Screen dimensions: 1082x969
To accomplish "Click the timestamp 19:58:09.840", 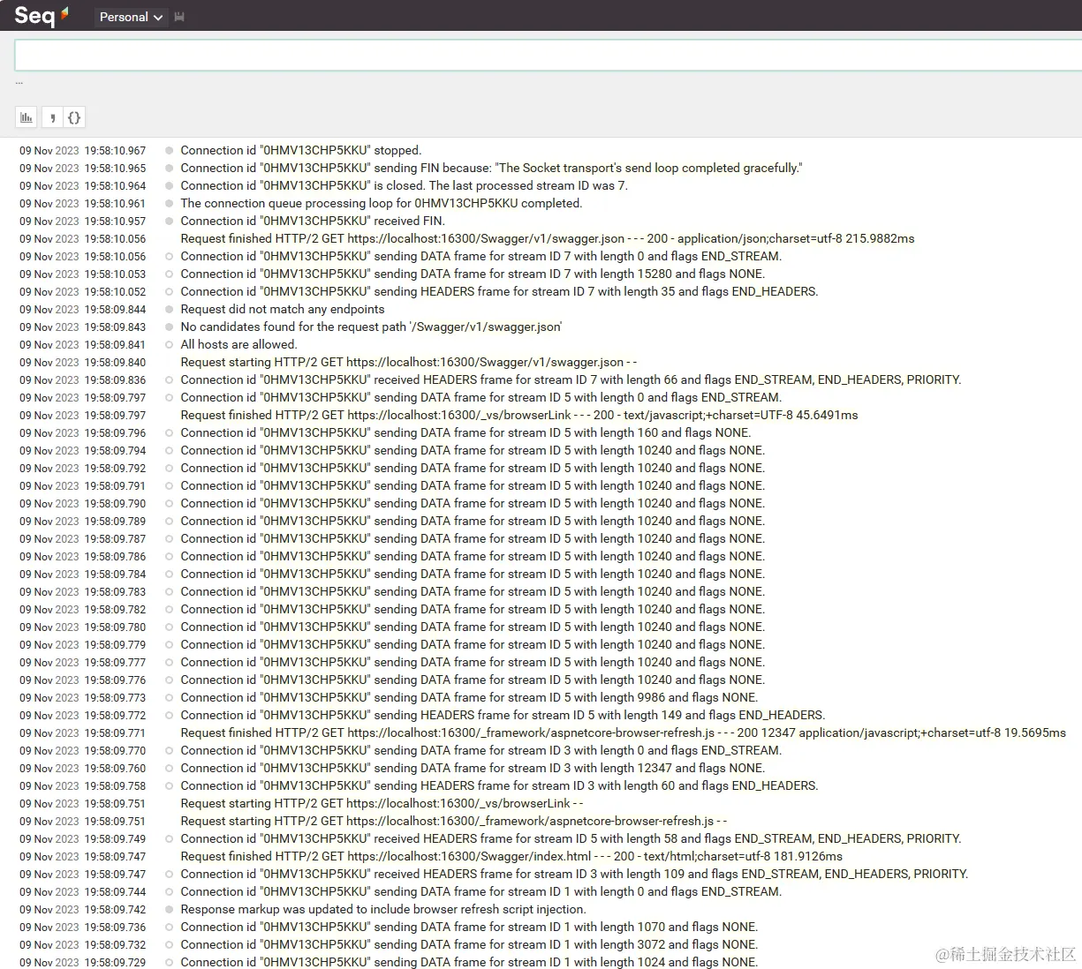I will coord(116,363).
